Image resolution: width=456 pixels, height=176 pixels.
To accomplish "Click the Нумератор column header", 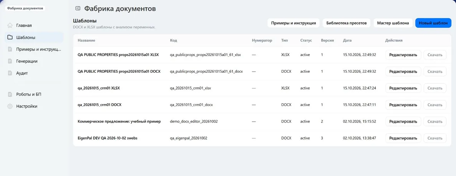I will [262, 40].
